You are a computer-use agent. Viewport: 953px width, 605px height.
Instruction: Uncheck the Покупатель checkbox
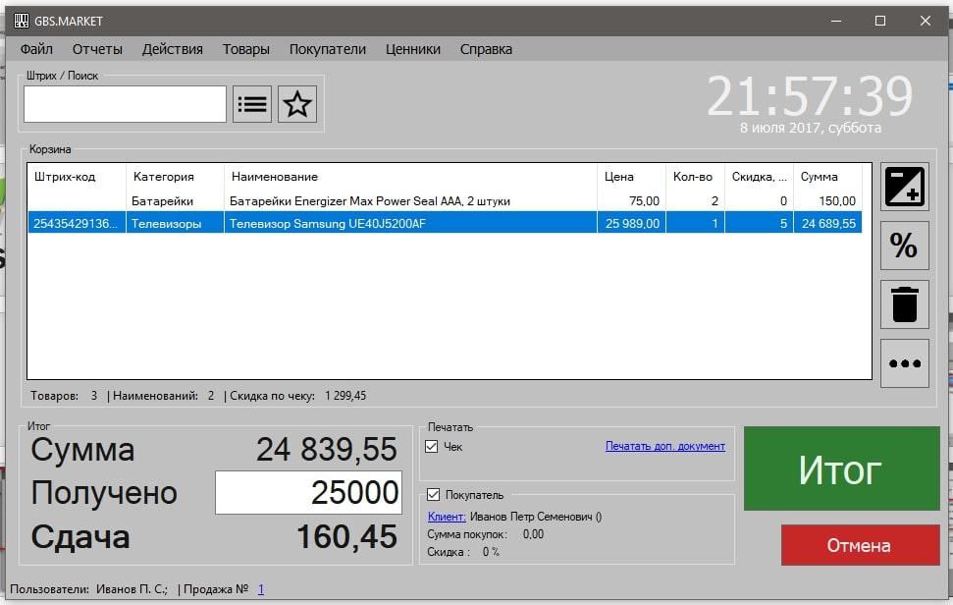[x=432, y=495]
